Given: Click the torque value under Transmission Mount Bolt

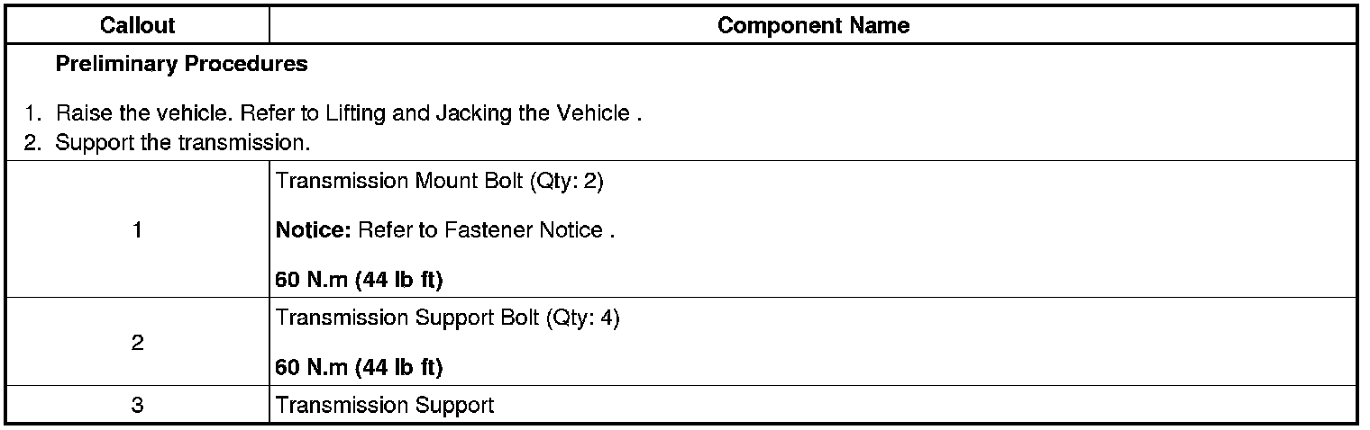Looking at the screenshot, I should (x=359, y=280).
